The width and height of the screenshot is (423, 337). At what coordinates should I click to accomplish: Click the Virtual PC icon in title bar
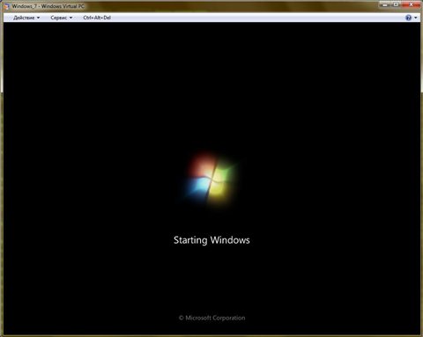(x=6, y=6)
